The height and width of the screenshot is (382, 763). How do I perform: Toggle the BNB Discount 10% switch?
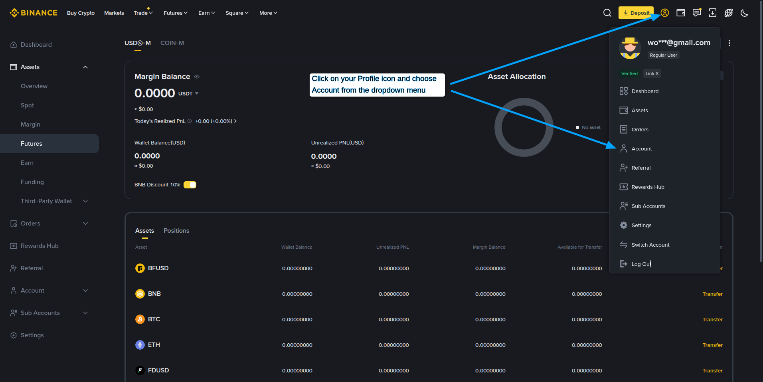coord(190,185)
